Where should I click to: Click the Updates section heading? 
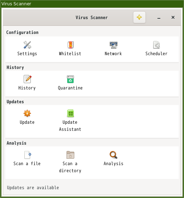click(x=15, y=102)
